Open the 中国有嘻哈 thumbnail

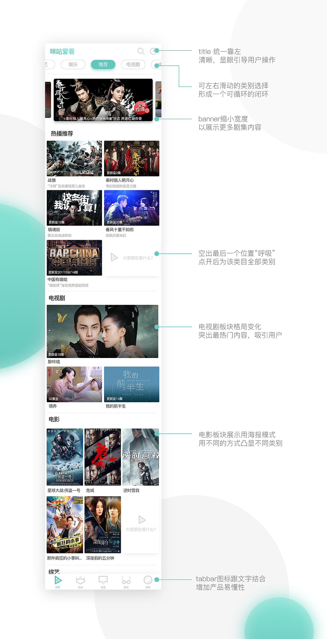point(74,258)
